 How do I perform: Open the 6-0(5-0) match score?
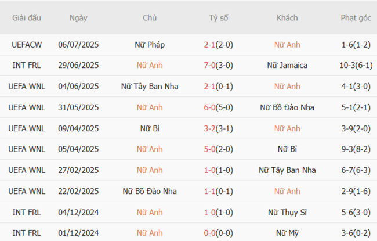coord(219,107)
